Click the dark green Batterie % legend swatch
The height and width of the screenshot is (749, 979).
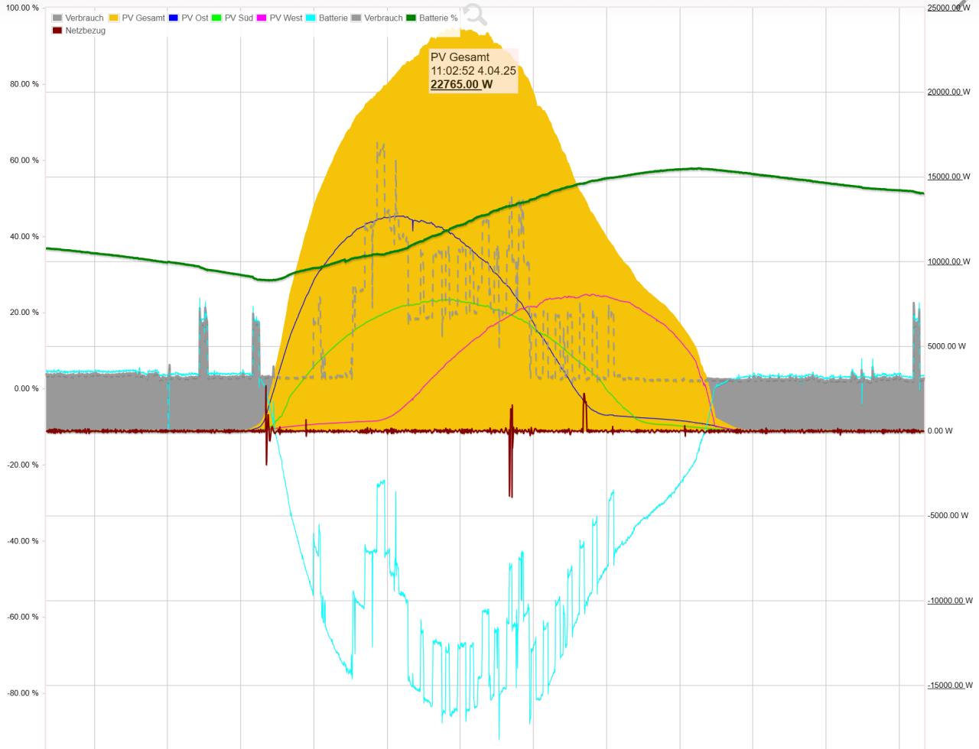(411, 18)
